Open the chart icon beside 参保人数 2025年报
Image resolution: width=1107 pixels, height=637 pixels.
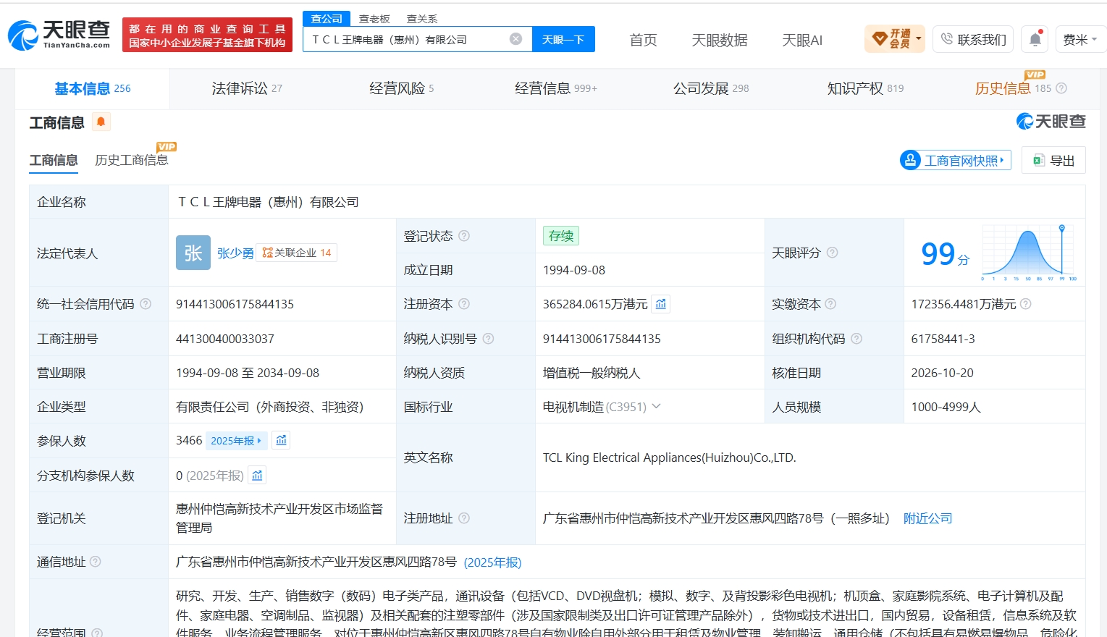tap(282, 440)
